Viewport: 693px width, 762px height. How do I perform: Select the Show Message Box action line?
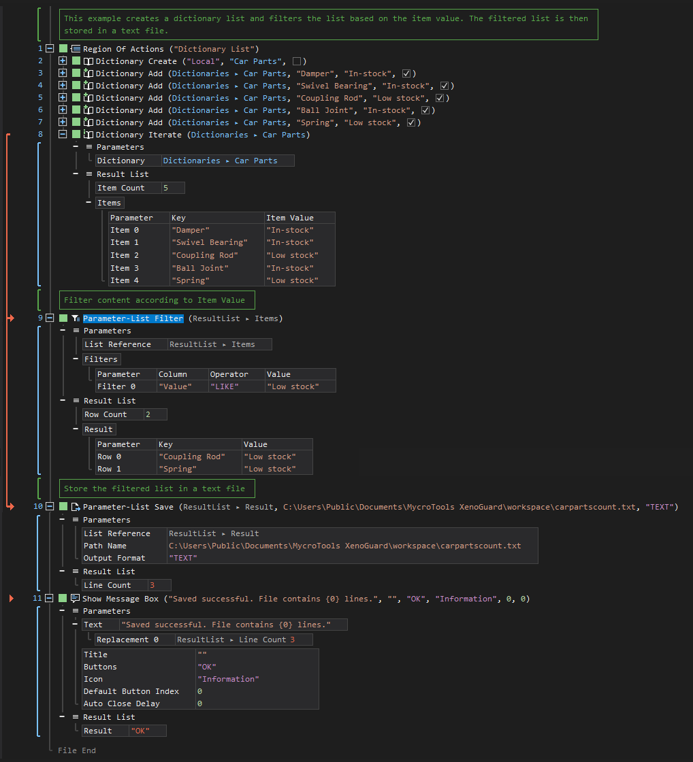tap(306, 599)
